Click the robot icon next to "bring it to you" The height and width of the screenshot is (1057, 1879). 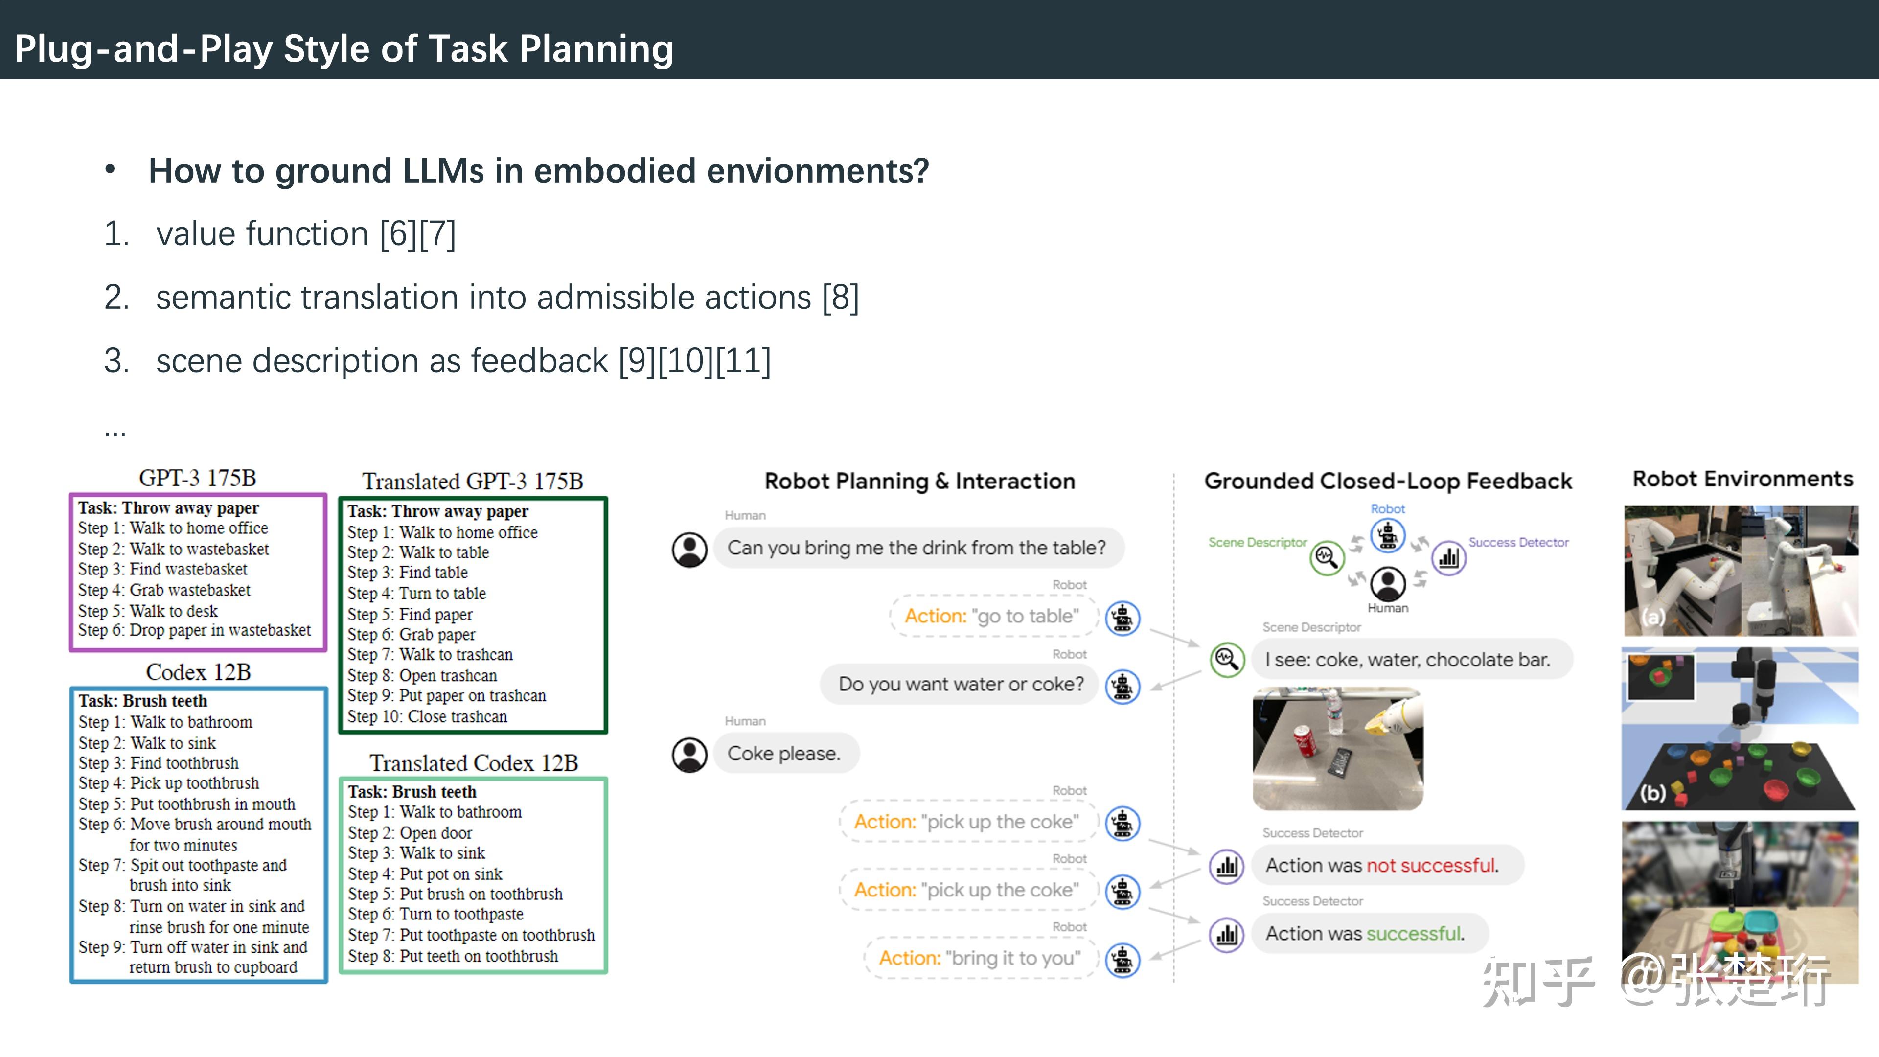1123,960
